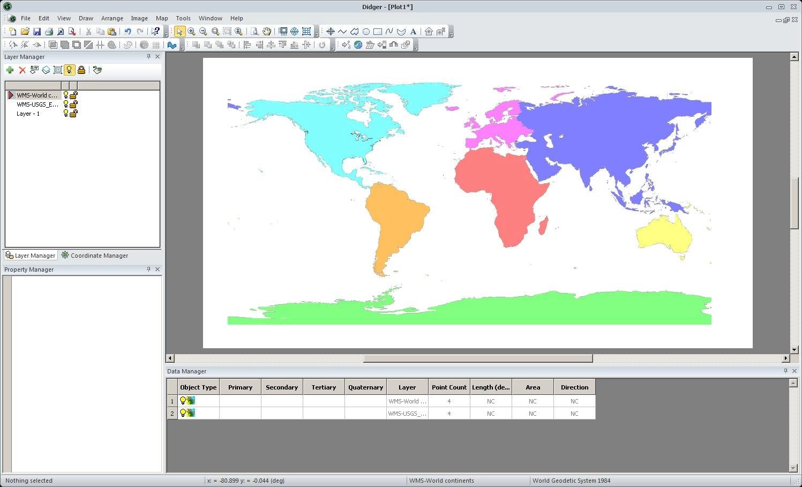802x487 pixels.
Task: Click the New document icon
Action: 13,32
